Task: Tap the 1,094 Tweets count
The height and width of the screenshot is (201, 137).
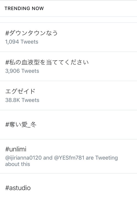Action: [22, 42]
